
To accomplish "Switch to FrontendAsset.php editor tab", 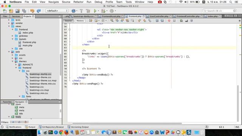I will (111, 16).
